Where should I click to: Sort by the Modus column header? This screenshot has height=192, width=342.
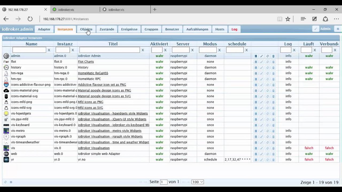coord(210,44)
